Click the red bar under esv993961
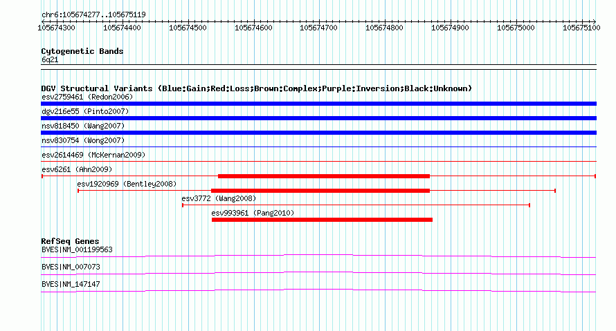 tap(322, 220)
